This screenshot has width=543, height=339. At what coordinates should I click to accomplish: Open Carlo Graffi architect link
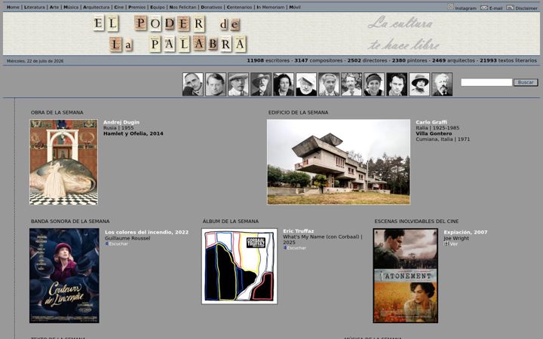tap(431, 122)
